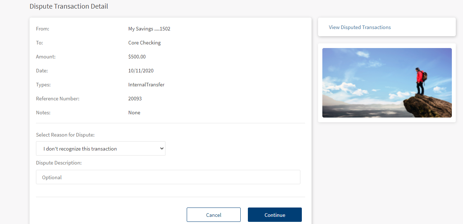This screenshot has width=463, height=224.
Task: Click the 'From:' field label
Action: coord(42,29)
